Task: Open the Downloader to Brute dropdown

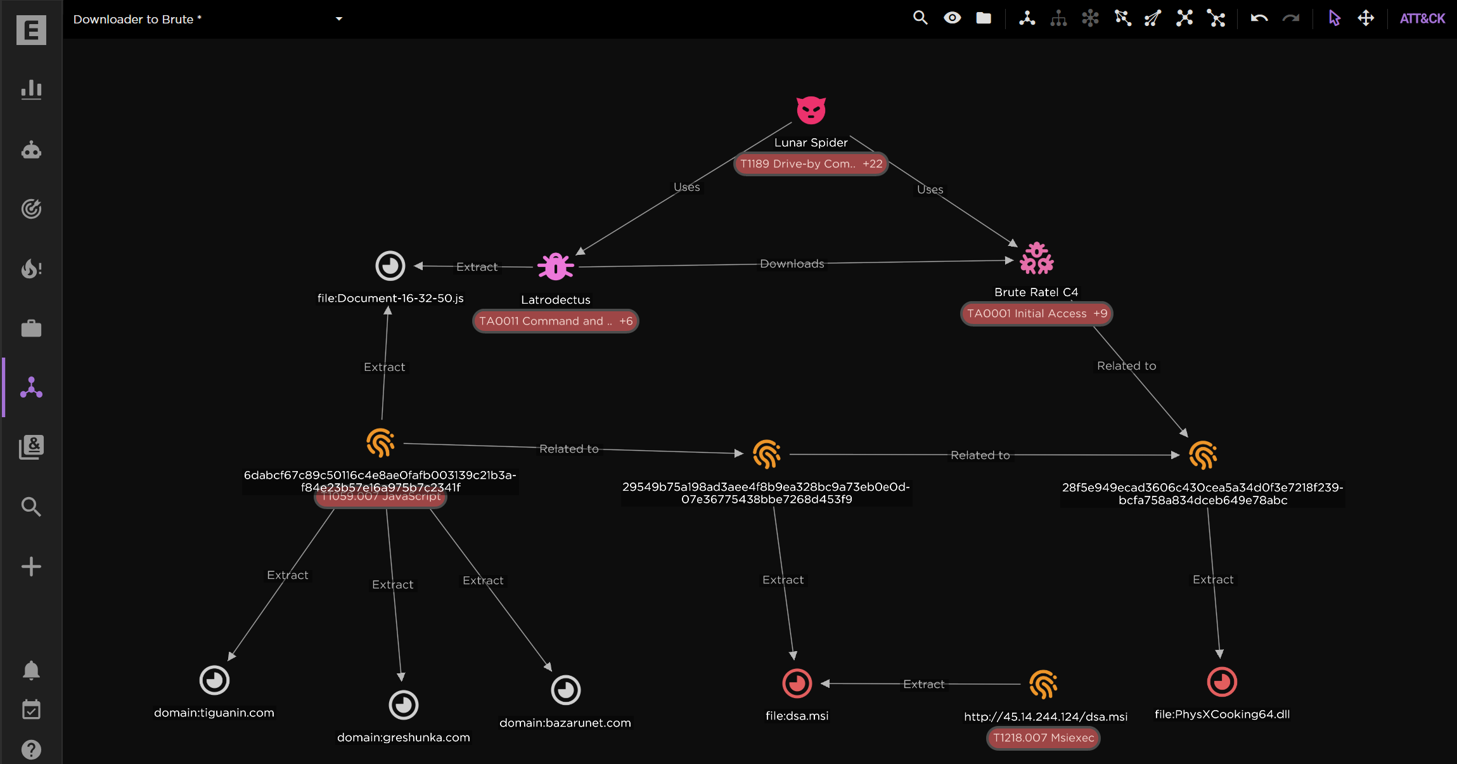Action: [x=339, y=19]
